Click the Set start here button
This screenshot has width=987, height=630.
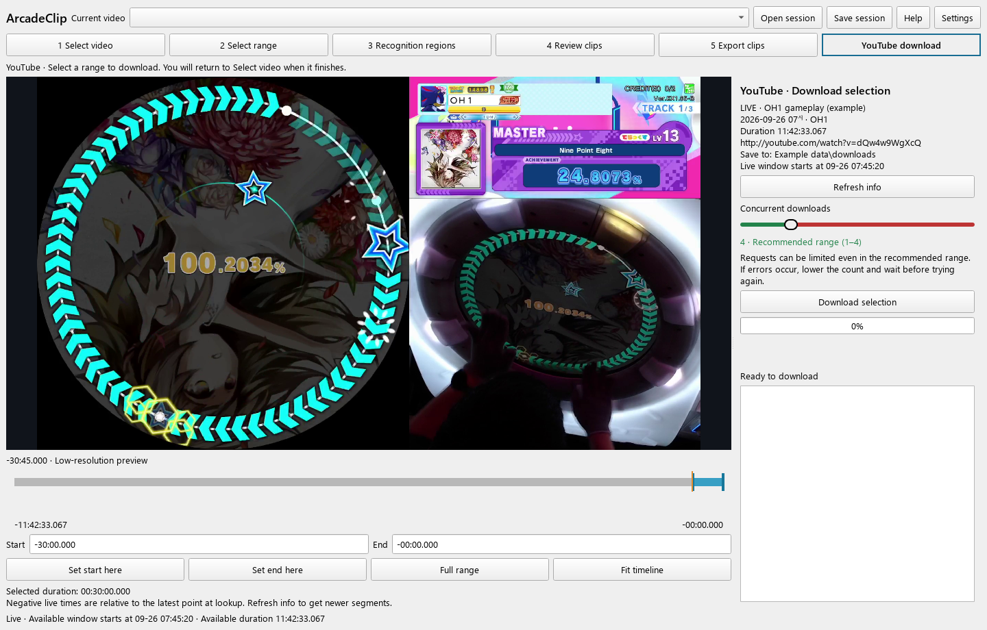[x=95, y=570]
